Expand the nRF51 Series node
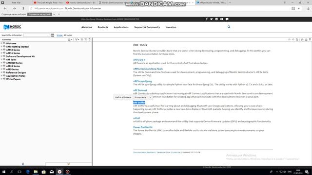This screenshot has width=312, height=175. click(1, 53)
